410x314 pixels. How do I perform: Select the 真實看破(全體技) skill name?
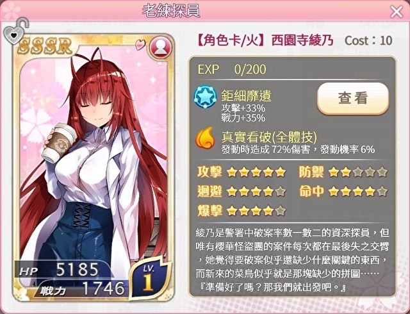click(269, 137)
